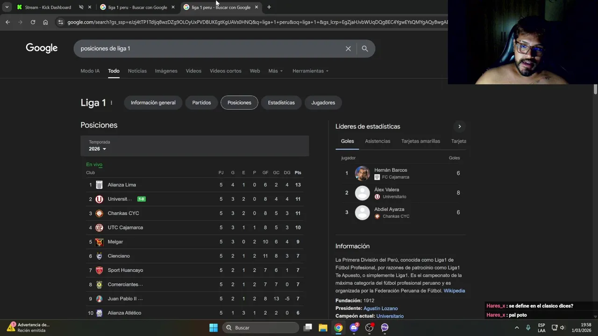Open Juan Pablo II team row
This screenshot has width=598, height=336.
(194, 299)
